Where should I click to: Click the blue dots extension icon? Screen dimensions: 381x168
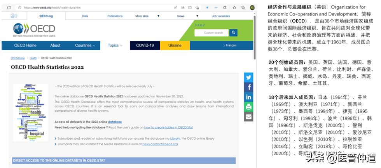216,7
